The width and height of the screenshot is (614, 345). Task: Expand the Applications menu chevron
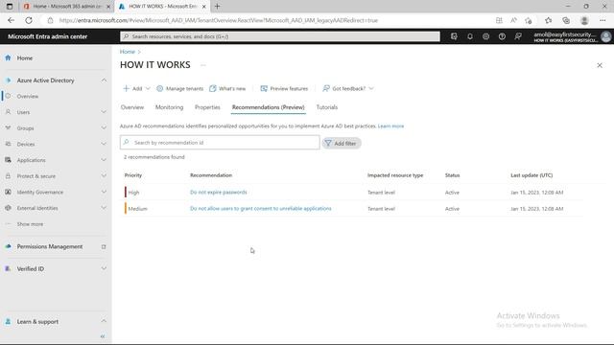(x=104, y=160)
